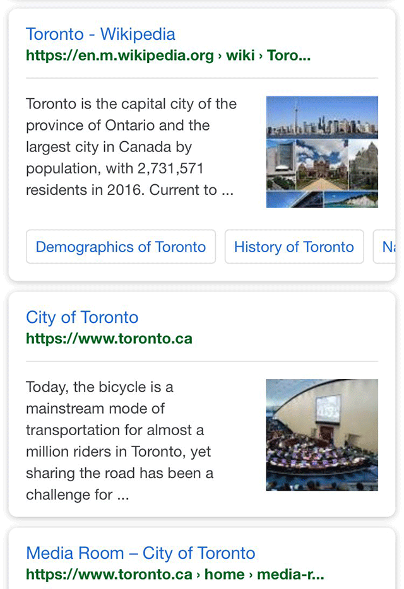Click the en.m.wikipedia.org domain in the green URL
This screenshot has width=404, height=589.
pos(120,55)
